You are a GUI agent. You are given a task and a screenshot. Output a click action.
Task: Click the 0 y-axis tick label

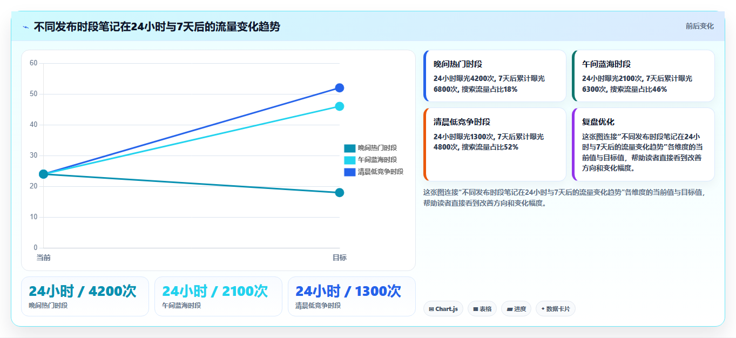tap(36, 248)
